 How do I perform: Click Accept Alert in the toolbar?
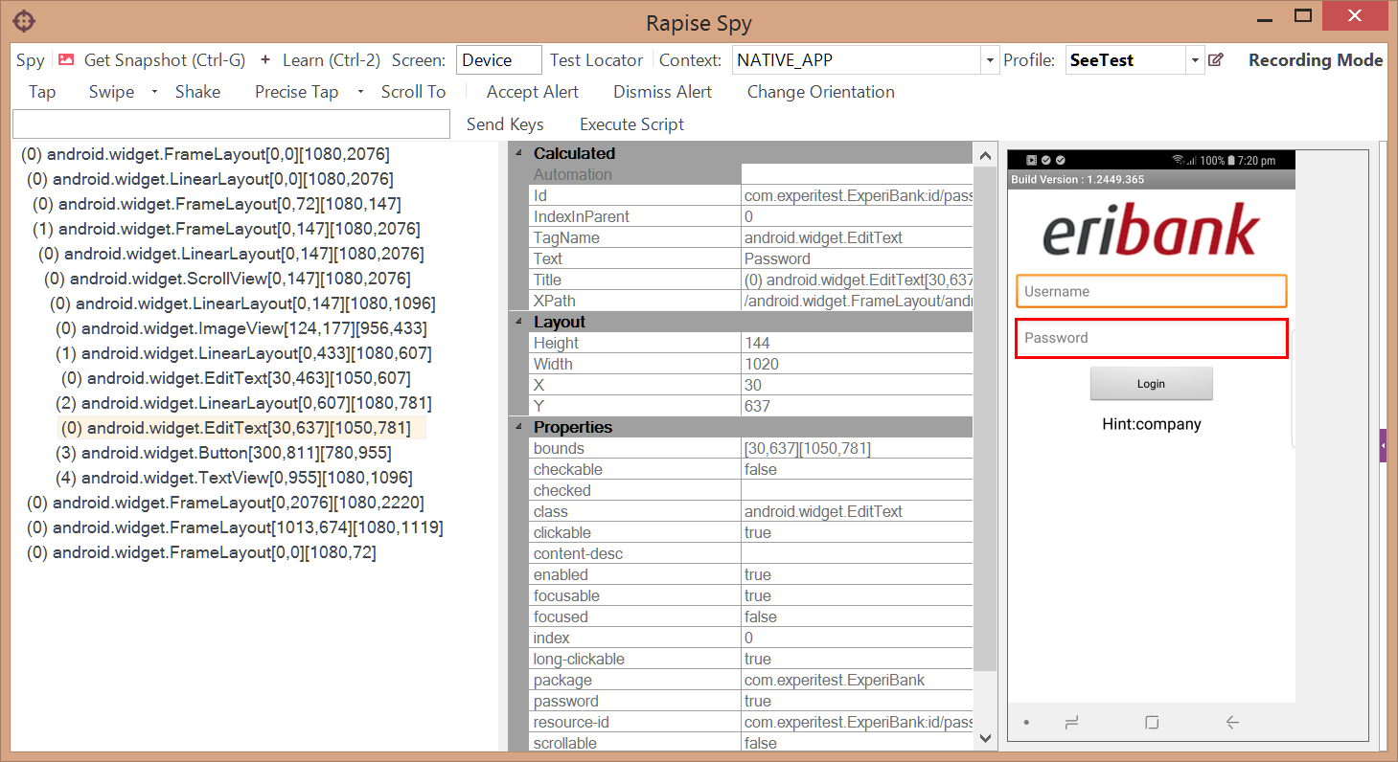click(532, 92)
